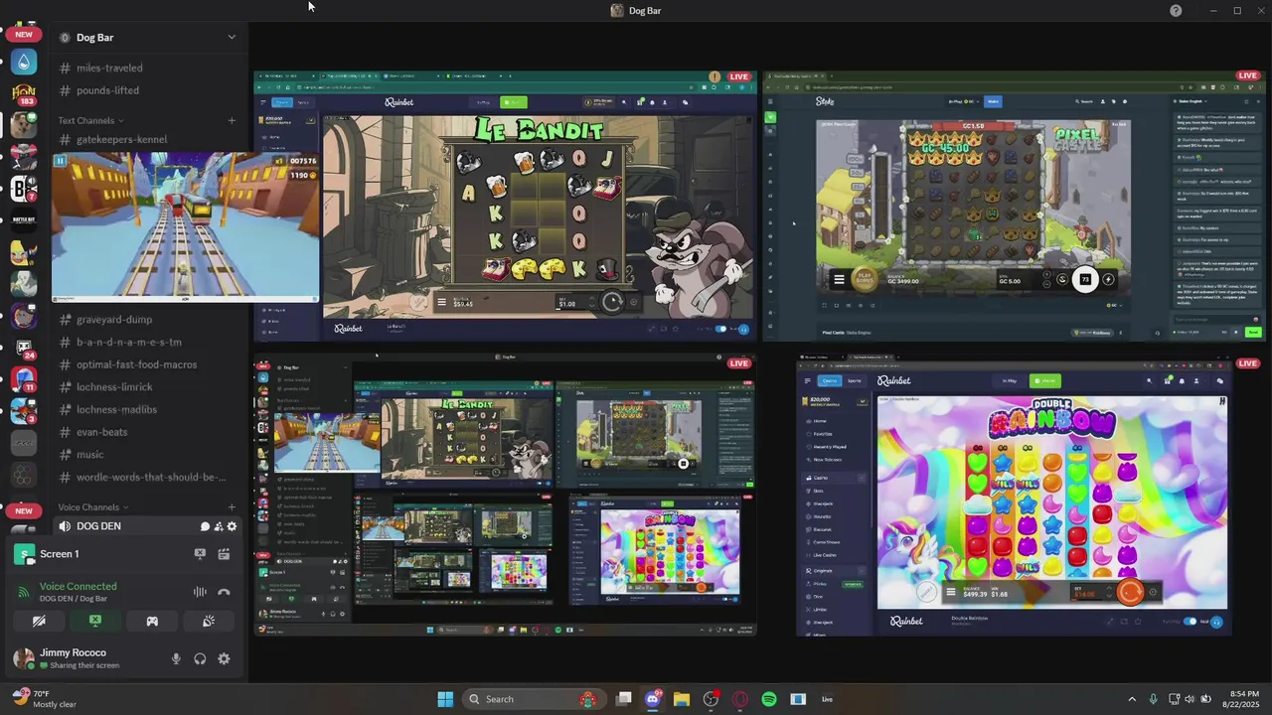Open DOG DEN voice channel chat
Image resolution: width=1272 pixels, height=715 pixels.
205,526
